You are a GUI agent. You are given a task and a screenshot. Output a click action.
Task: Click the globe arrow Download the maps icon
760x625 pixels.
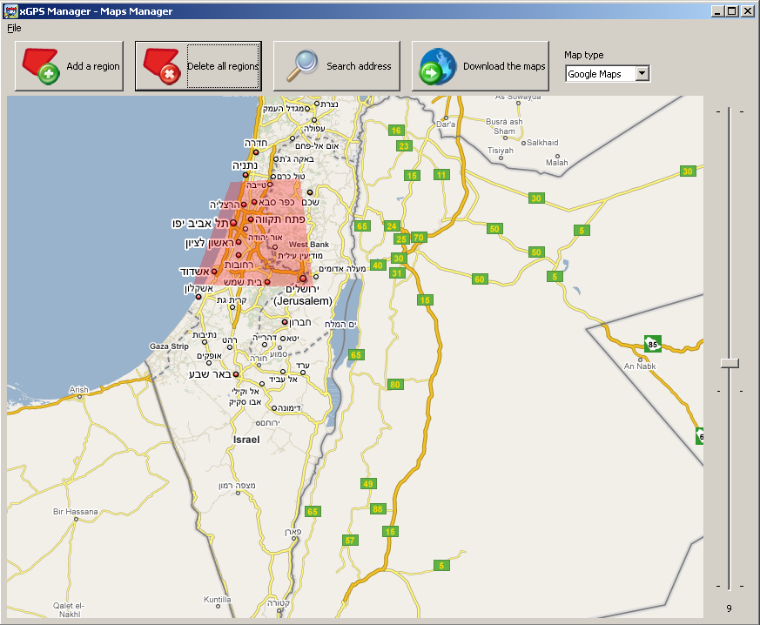coord(438,66)
